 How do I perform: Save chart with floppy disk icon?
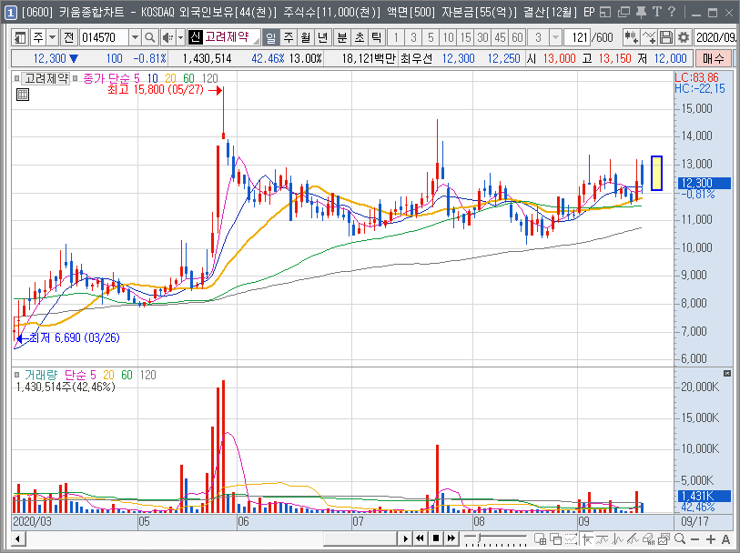tap(665, 36)
